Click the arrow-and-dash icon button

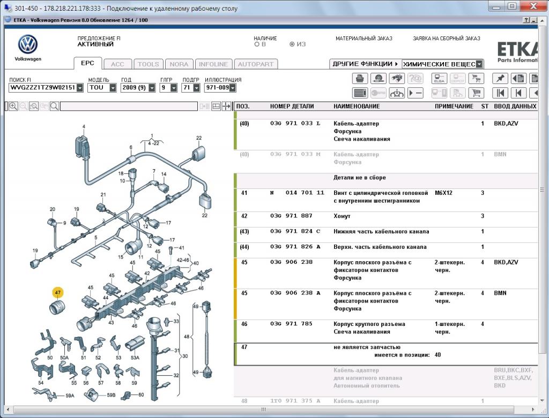pyautogui.click(x=416, y=93)
